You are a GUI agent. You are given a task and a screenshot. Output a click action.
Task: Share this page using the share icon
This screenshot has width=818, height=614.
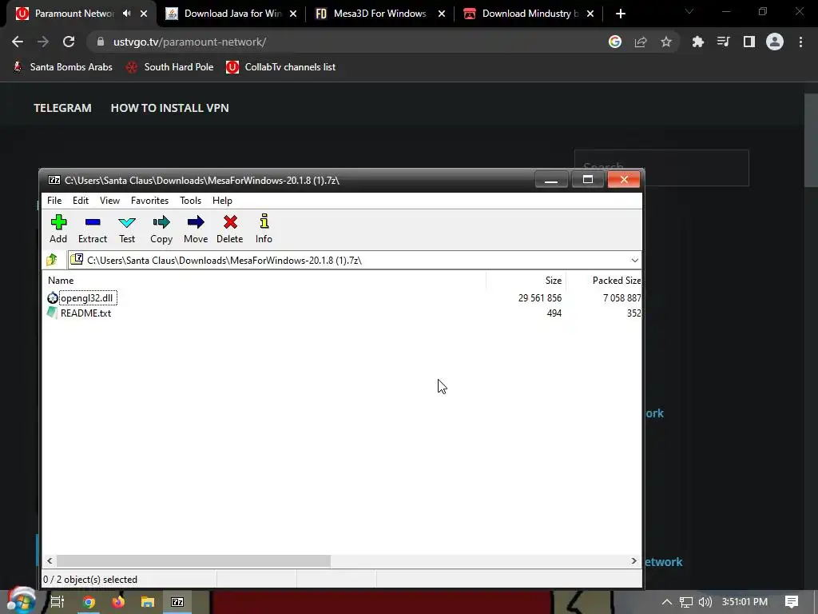click(x=641, y=42)
